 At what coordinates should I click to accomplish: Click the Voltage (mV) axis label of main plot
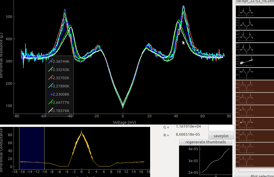click(124, 122)
